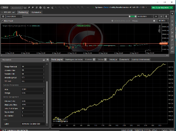Open the three-dots more drawing tools
Screen dimensions: 176x131
(x=172, y=52)
